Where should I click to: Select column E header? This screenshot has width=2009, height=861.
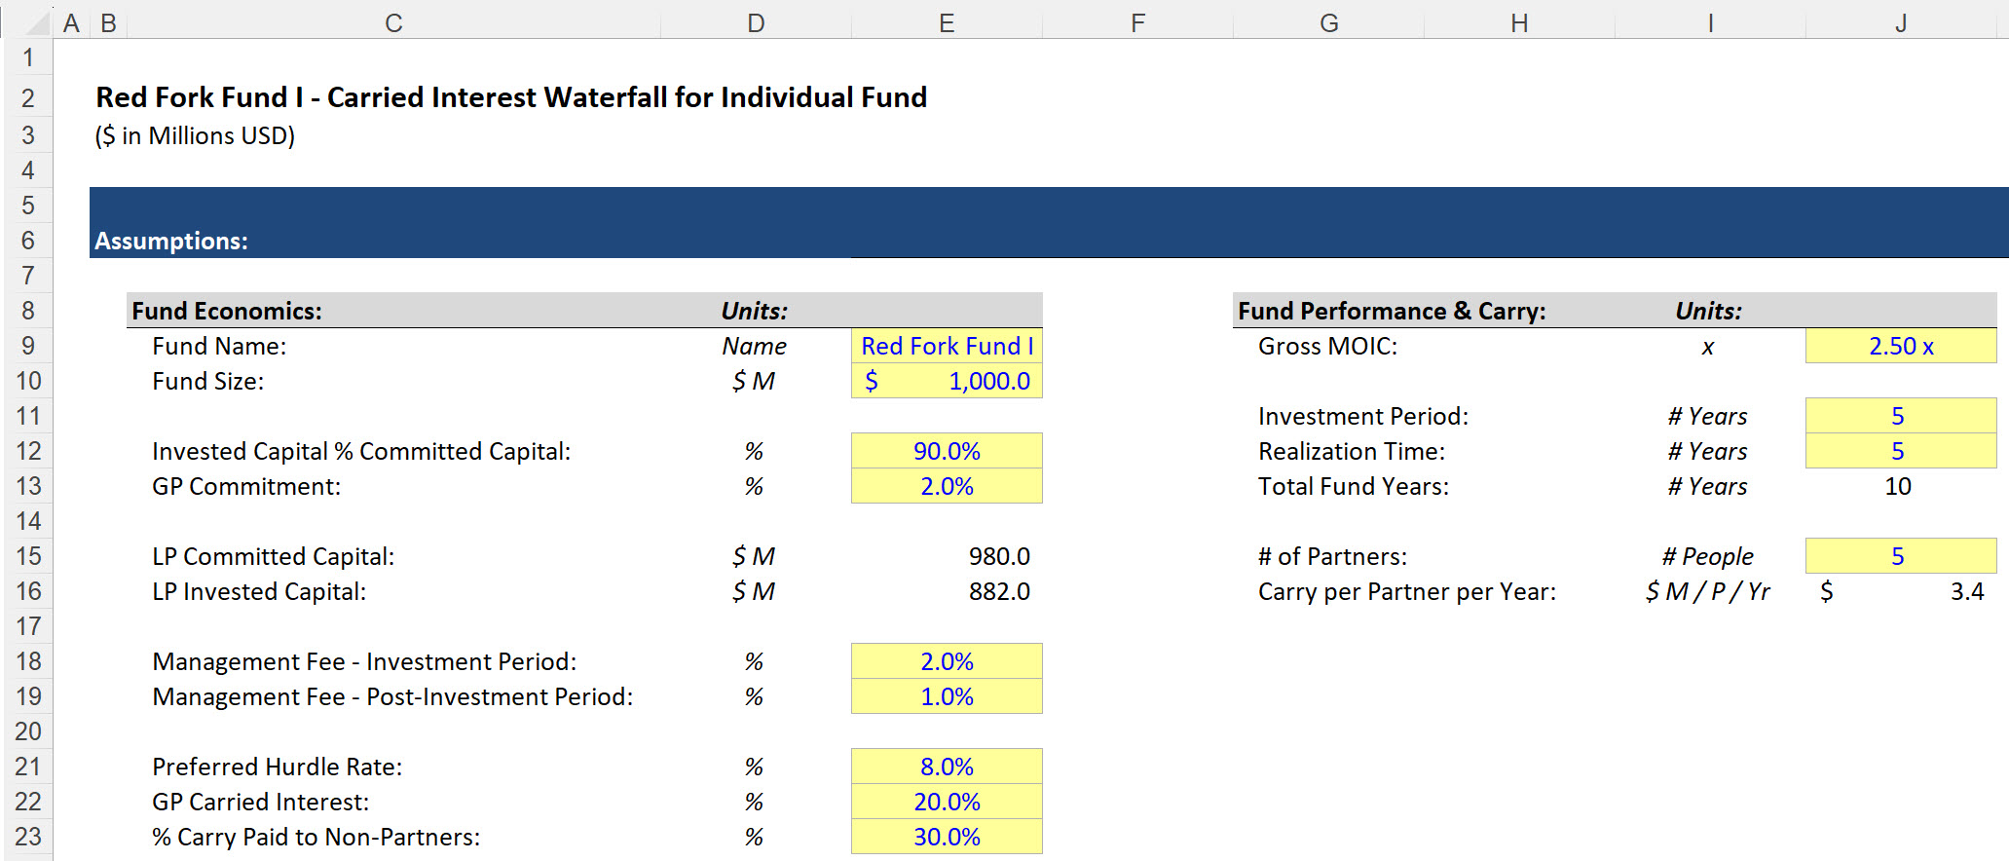[x=947, y=22]
